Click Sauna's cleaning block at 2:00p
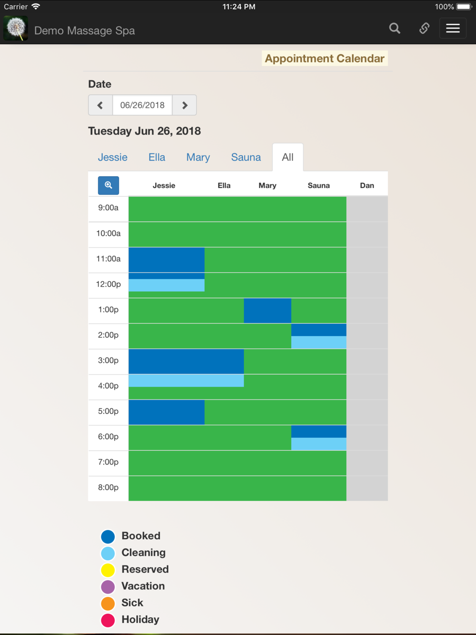Viewport: 476px width, 635px height. [319, 342]
